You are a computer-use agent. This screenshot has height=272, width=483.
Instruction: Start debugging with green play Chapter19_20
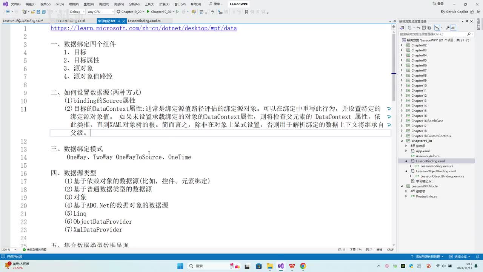161,12
